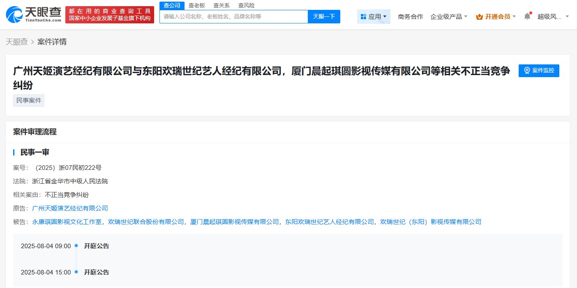Click the 民事一审 section heading

click(35, 153)
